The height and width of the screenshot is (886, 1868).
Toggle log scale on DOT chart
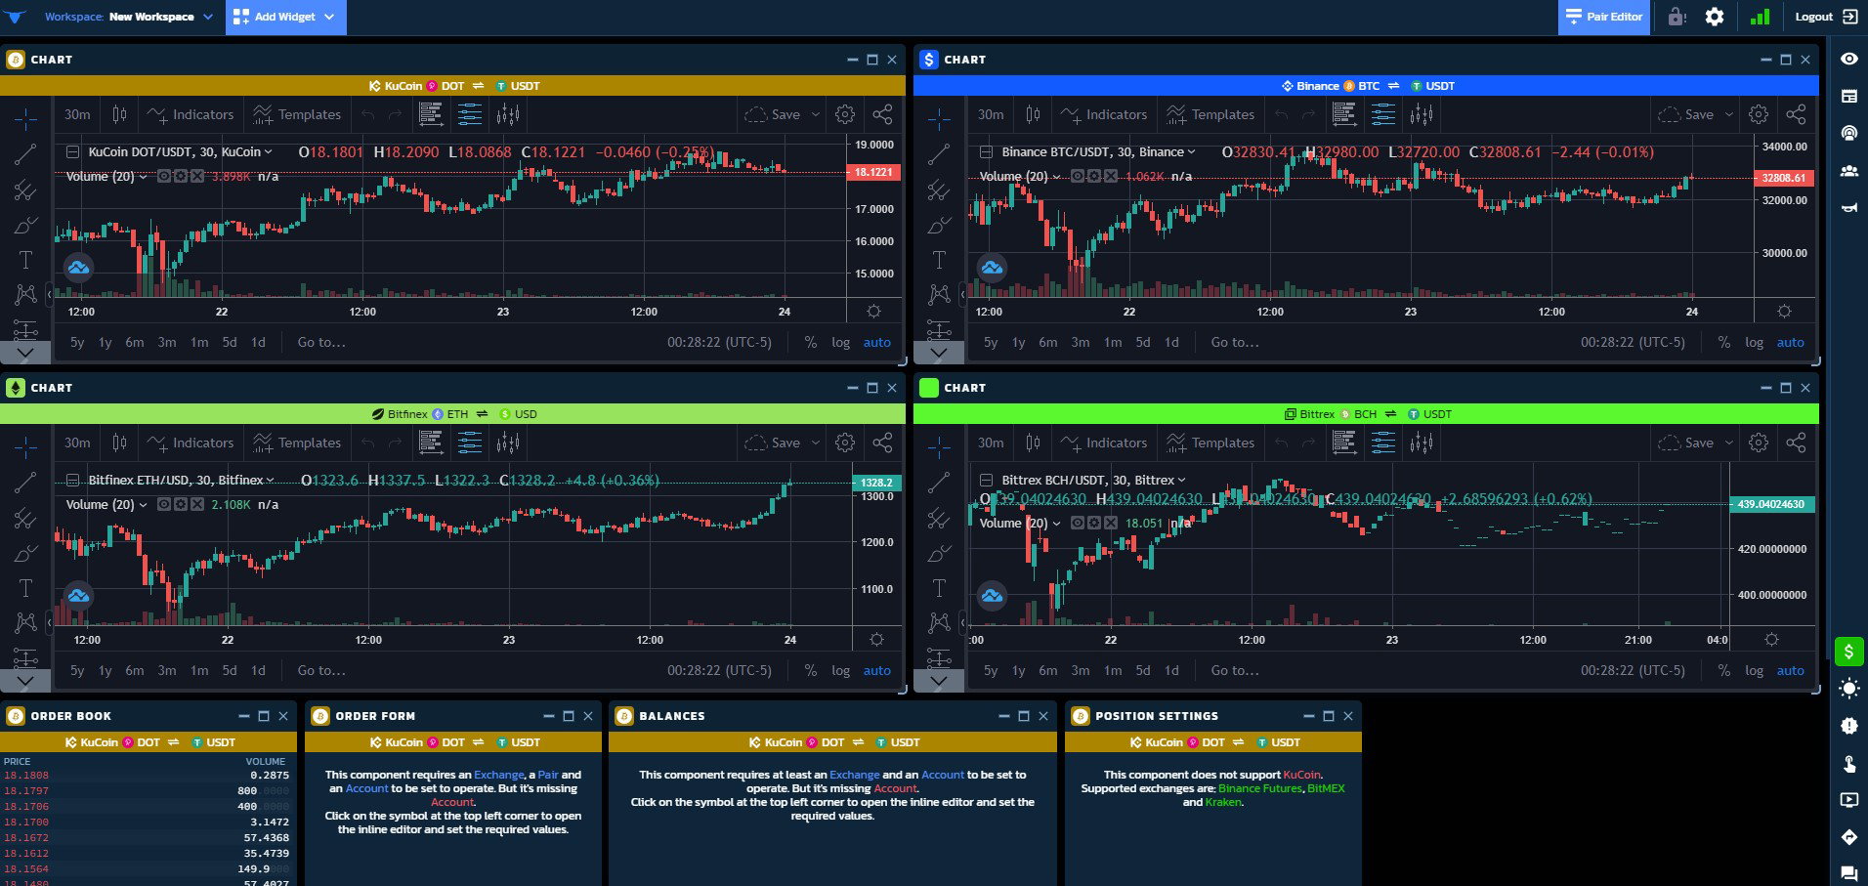840,343
